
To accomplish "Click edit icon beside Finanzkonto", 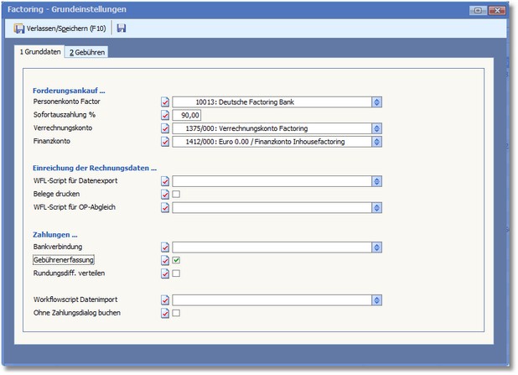I will (x=165, y=142).
